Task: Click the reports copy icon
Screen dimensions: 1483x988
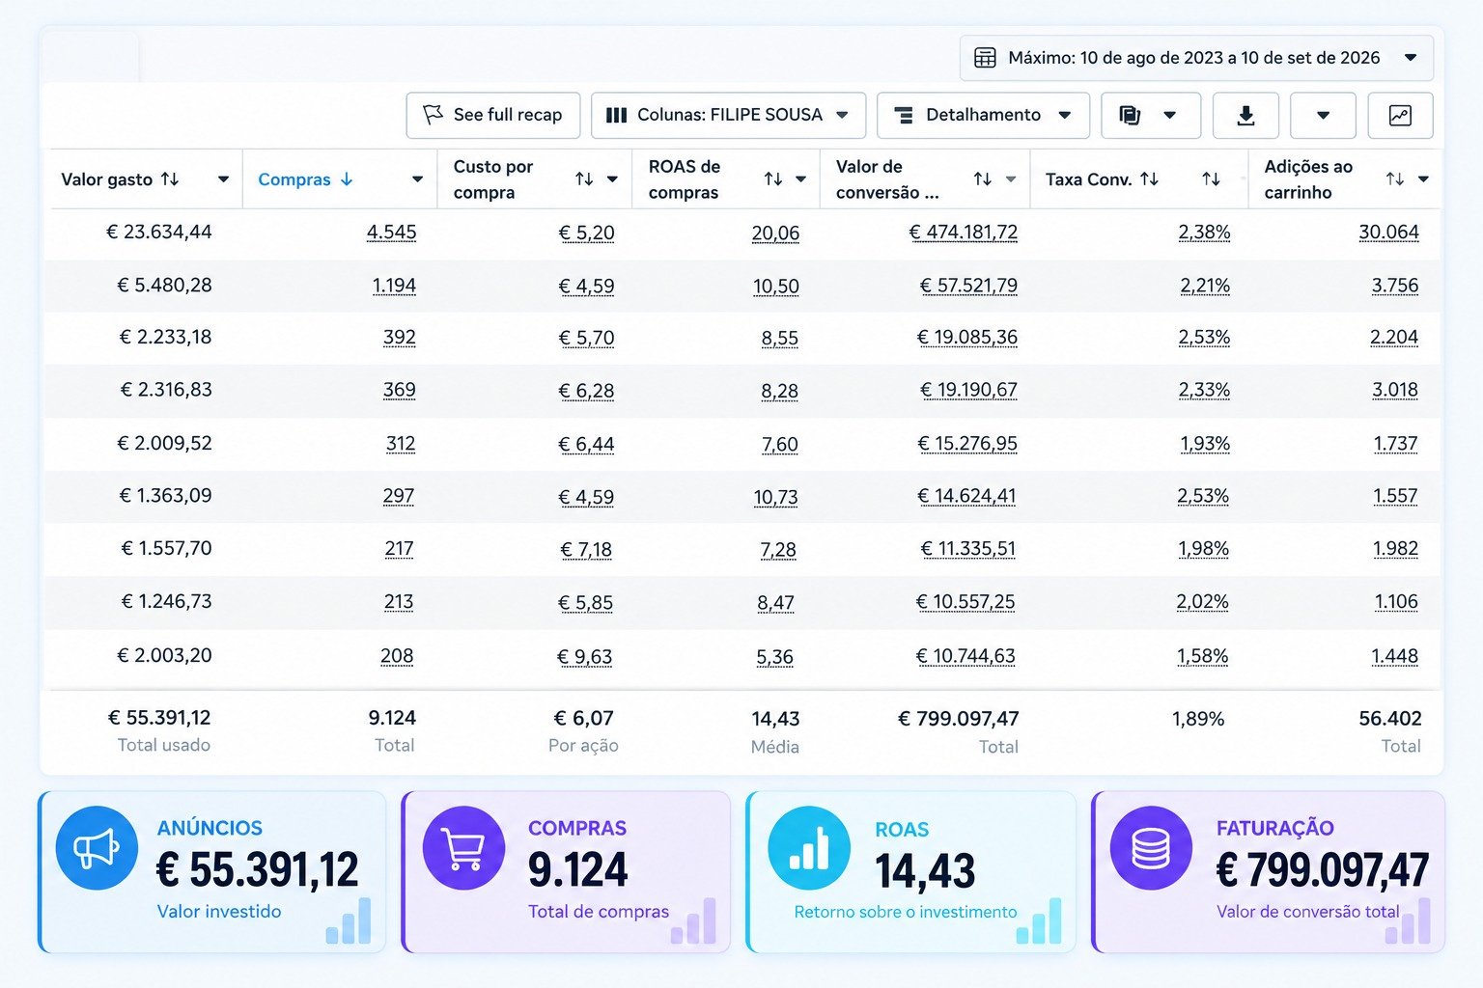Action: [1130, 115]
